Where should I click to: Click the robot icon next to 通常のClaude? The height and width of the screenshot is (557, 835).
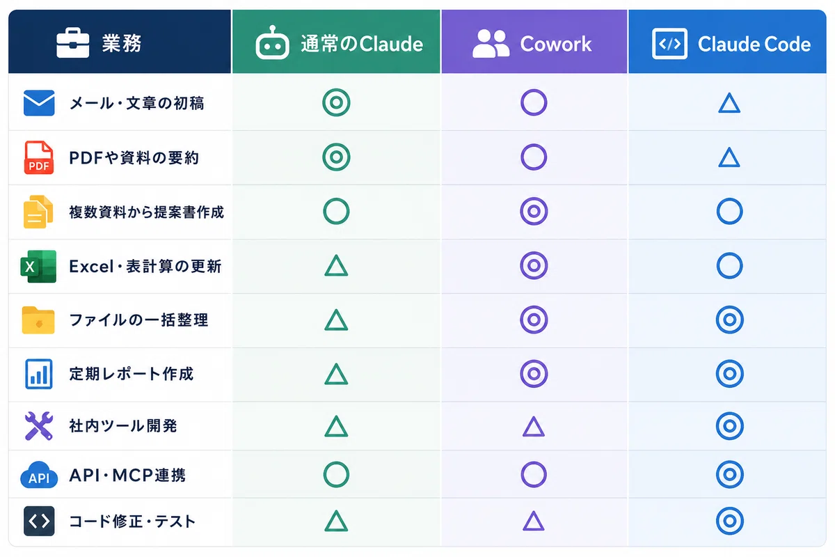[272, 44]
